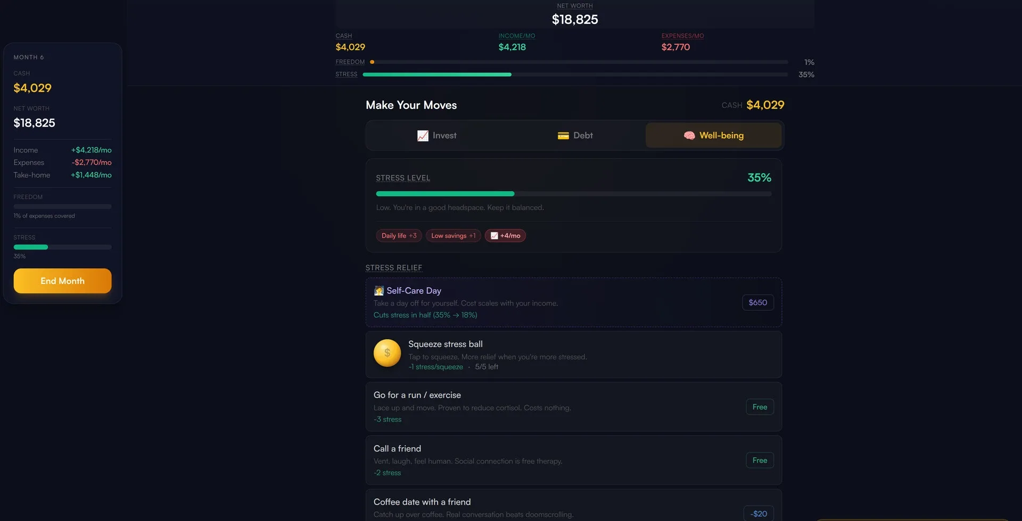Screen dimensions: 1022x521
Task: Click the credit card icon on Debt tab
Action: click(x=563, y=136)
